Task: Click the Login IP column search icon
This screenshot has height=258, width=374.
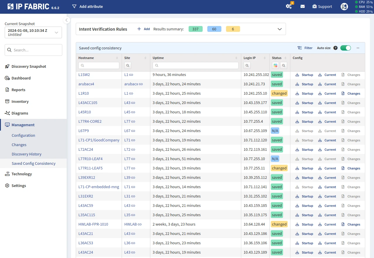Action: (247, 65)
